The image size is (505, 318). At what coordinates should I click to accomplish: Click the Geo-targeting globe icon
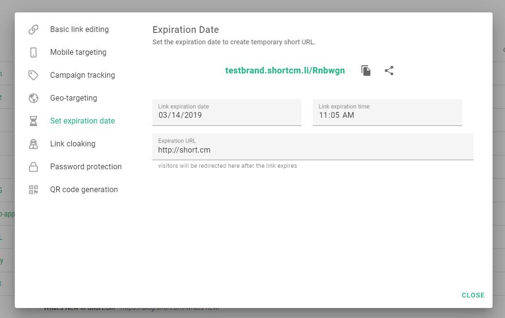click(33, 98)
